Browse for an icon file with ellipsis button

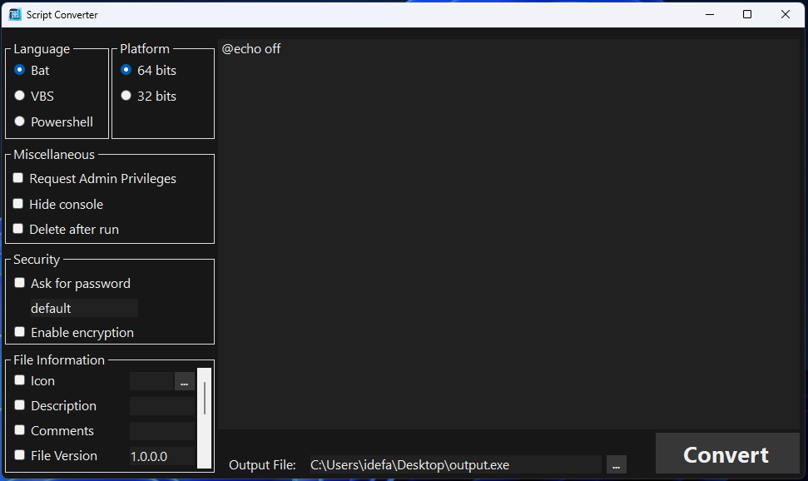[184, 381]
